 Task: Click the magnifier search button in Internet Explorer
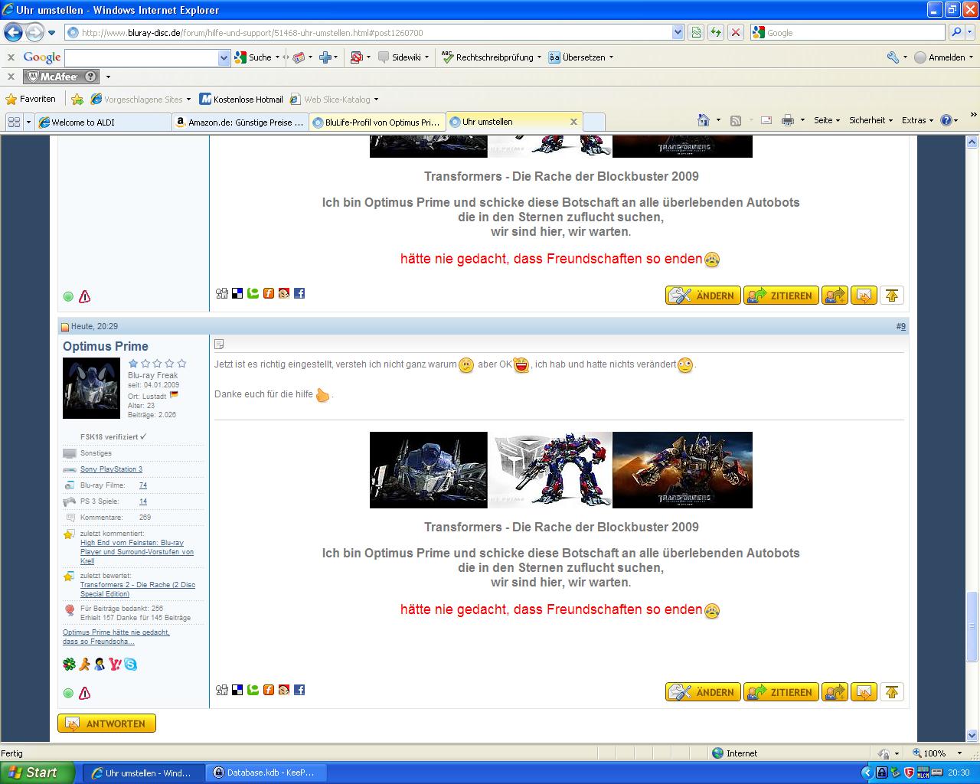(956, 32)
